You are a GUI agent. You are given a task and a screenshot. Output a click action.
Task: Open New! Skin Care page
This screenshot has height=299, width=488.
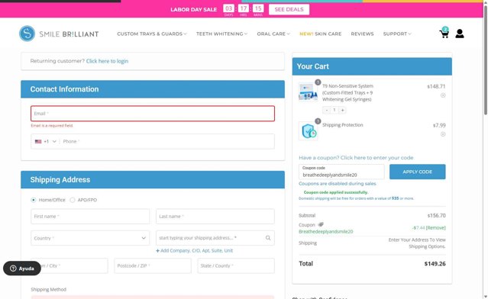coord(320,34)
